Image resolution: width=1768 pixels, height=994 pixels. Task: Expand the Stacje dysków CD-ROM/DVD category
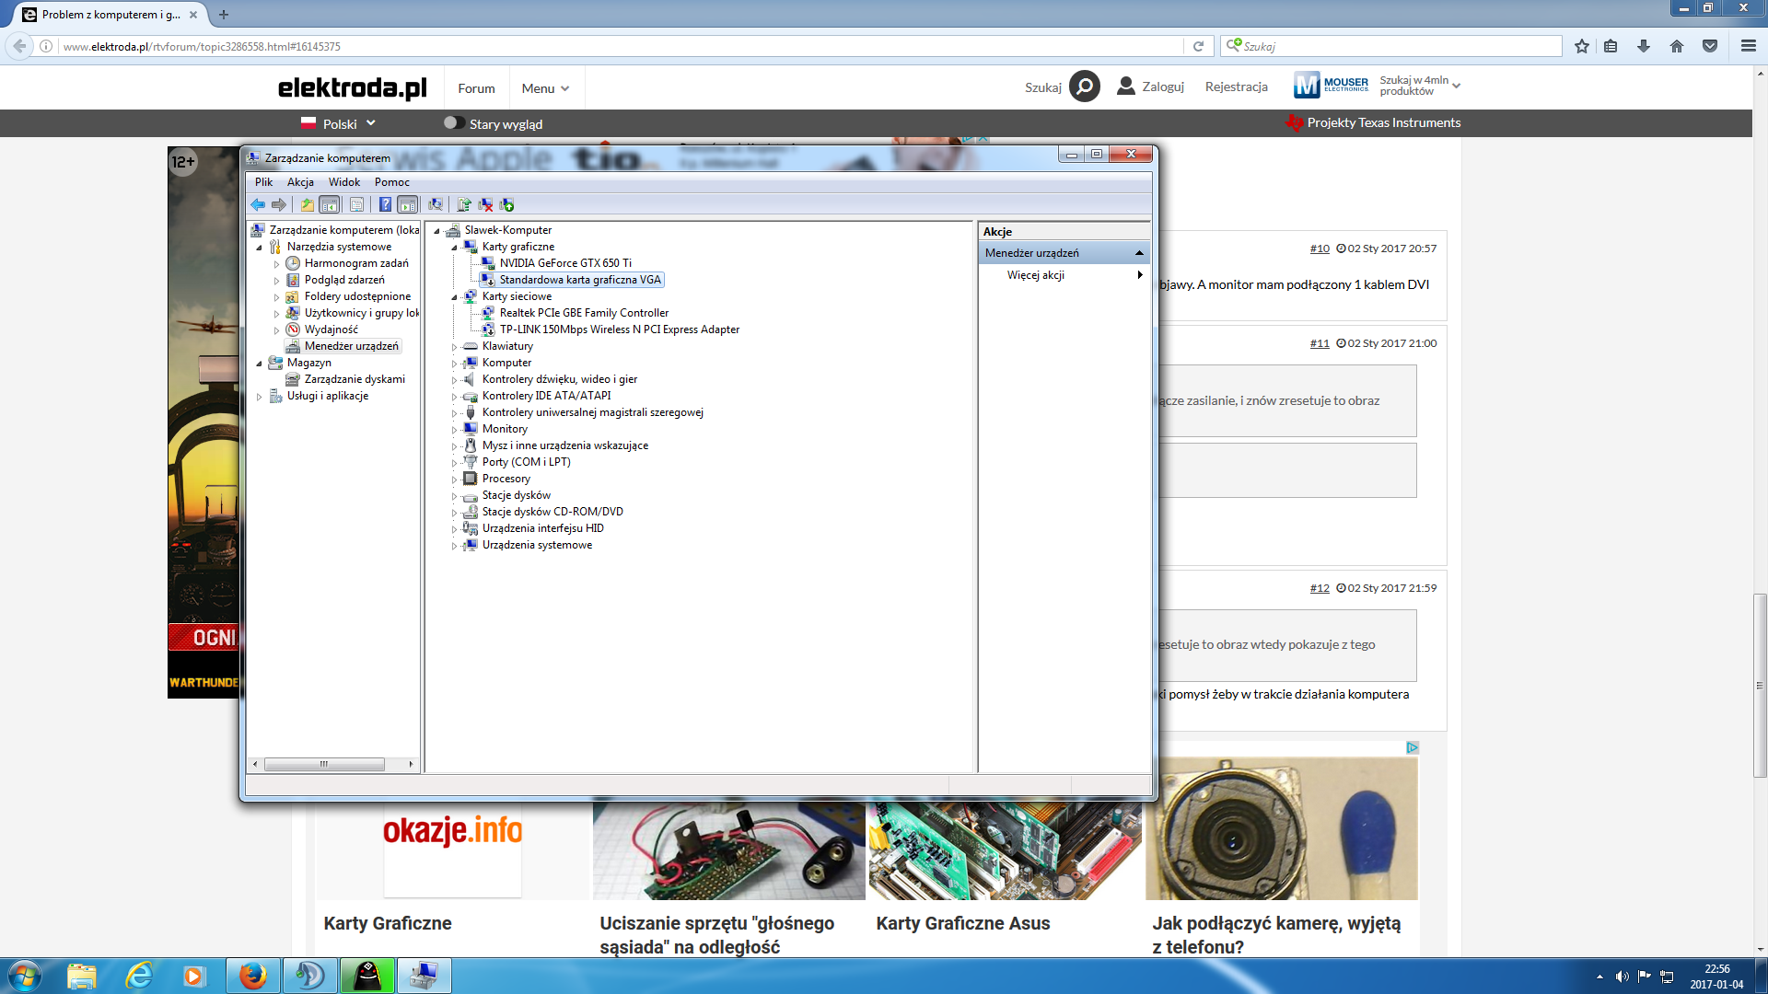pos(454,513)
